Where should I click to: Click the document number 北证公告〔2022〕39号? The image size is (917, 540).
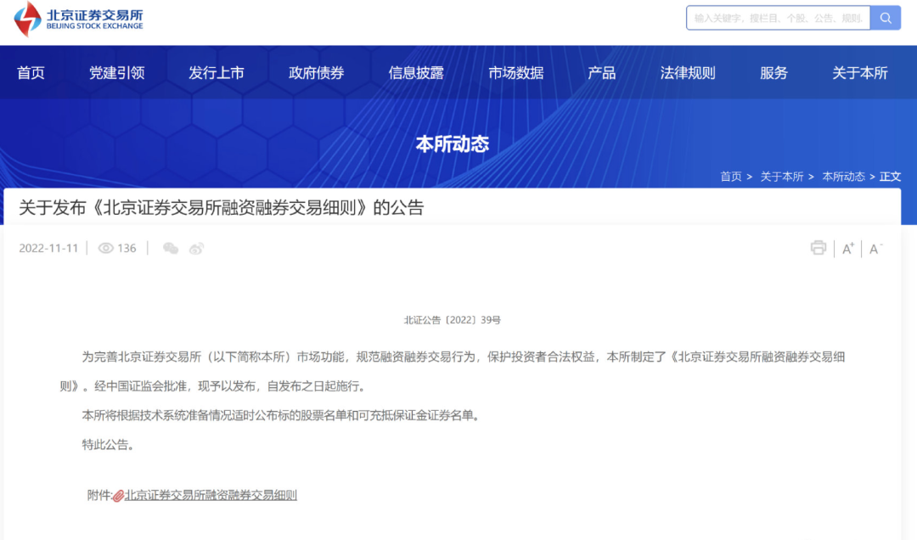(452, 320)
